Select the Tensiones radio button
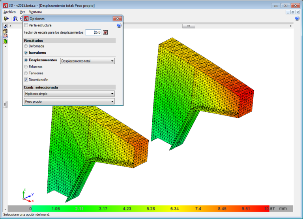303x219 pixels. click(26, 73)
